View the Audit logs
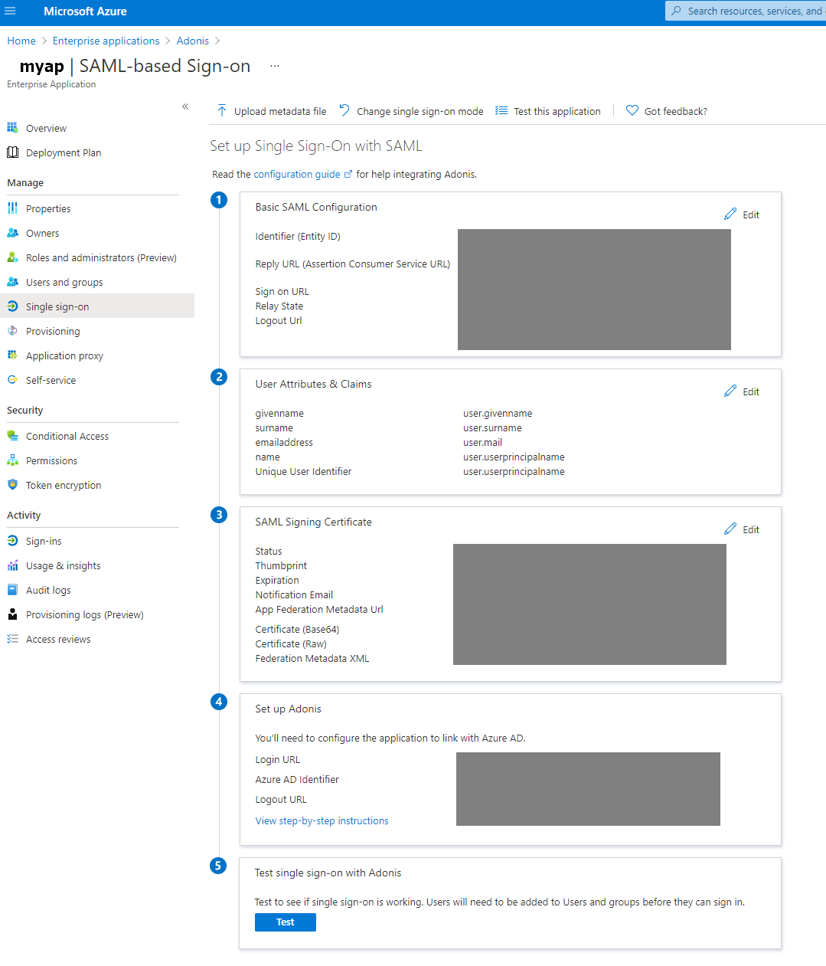 48,590
